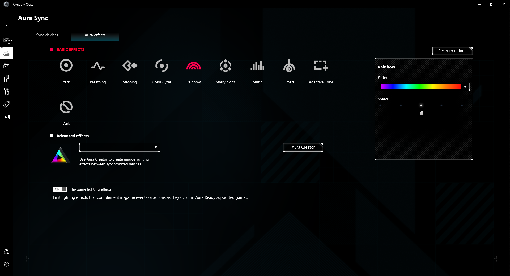
Task: Launch Aura Creator button
Action: pyautogui.click(x=303, y=147)
